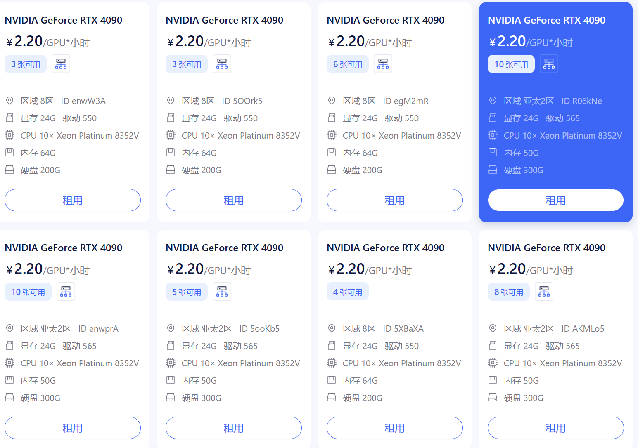Click memory icon on egM2mR card
The image size is (638, 448).
[332, 152]
